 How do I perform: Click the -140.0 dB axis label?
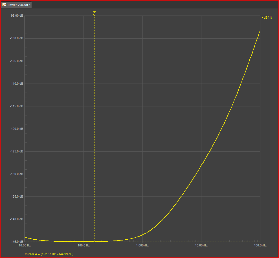16,219
